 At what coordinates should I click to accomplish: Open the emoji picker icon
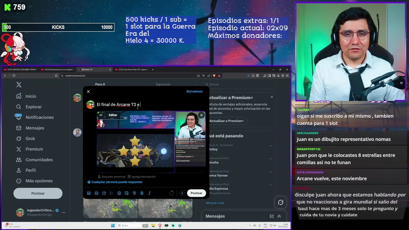(119, 193)
